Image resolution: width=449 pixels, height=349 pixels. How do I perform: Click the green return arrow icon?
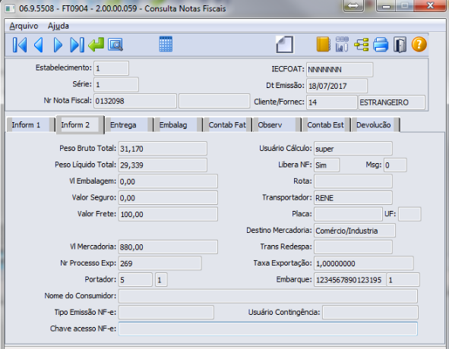96,45
